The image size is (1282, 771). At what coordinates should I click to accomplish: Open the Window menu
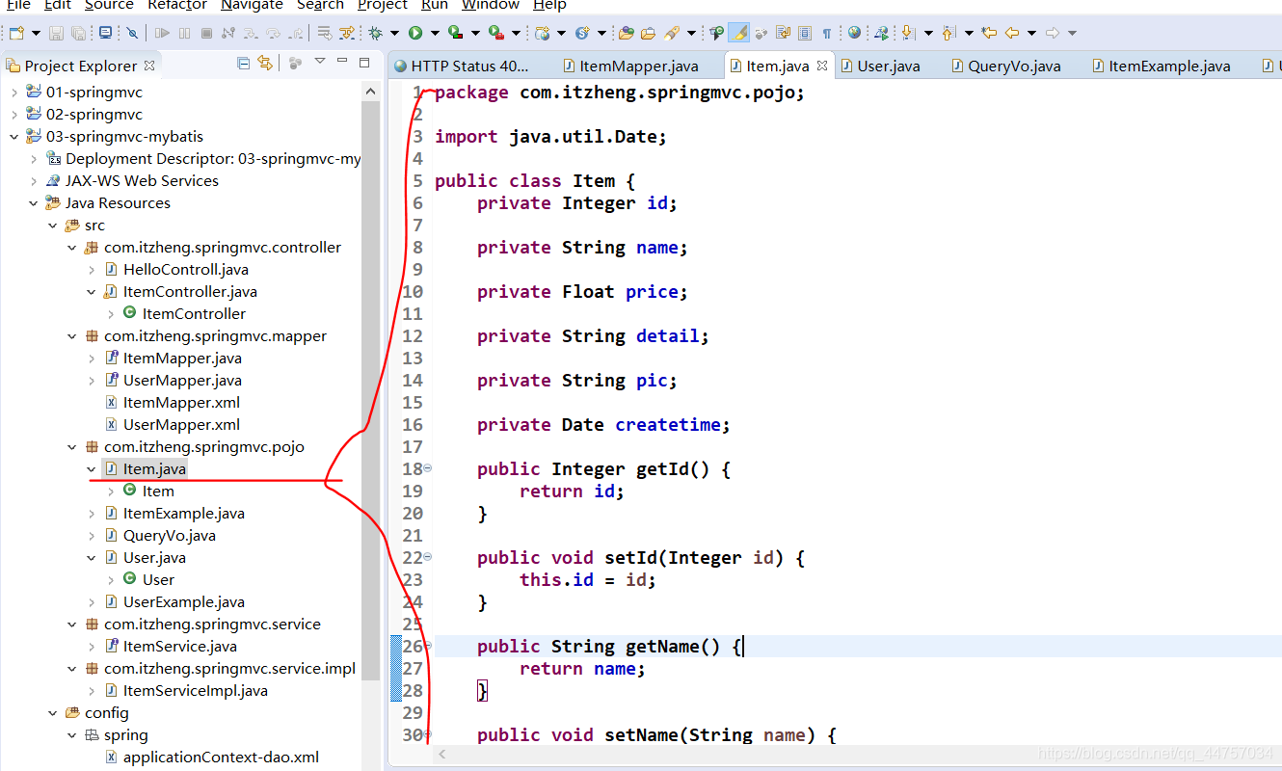491,5
